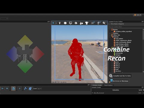Image resolution: width=144 pixels, height=108 pixels.
Task: Toggle the loop playback button
Action: coord(13,88)
